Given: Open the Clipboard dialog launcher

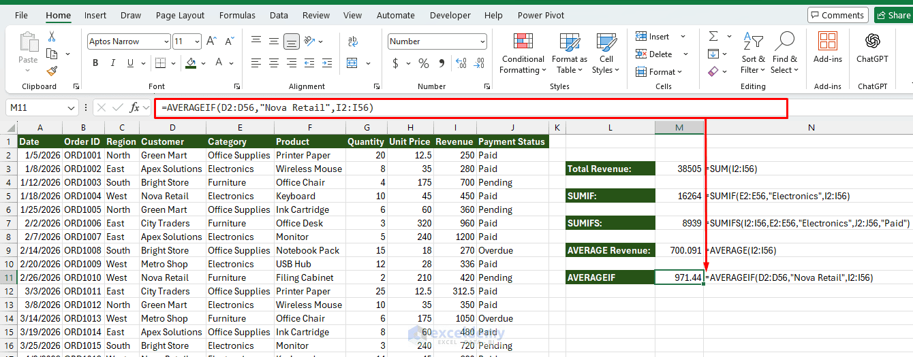Looking at the screenshot, I should pos(76,87).
